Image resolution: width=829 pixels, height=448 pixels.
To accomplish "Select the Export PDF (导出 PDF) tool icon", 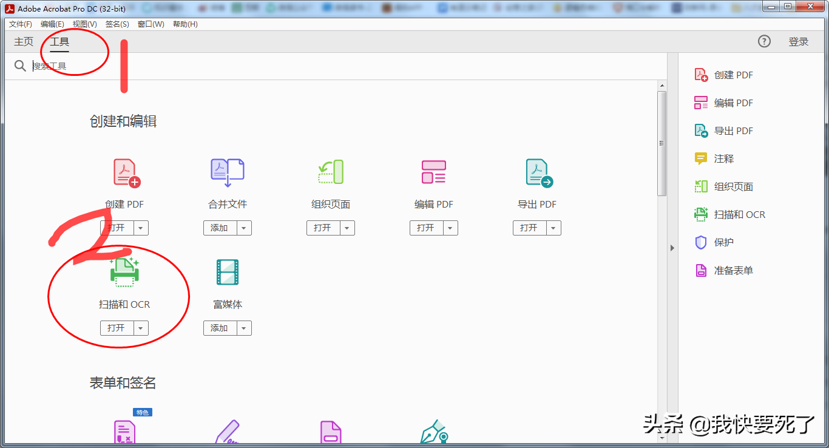I will tap(539, 173).
